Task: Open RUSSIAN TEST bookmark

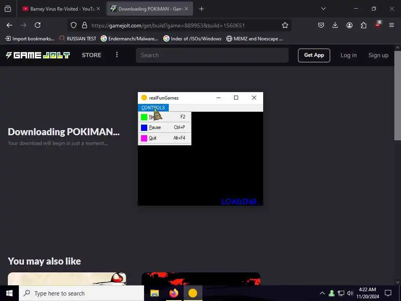Action: pos(78,39)
